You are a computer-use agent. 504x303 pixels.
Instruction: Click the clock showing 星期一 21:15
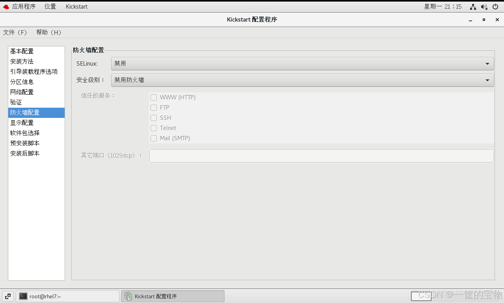[443, 7]
